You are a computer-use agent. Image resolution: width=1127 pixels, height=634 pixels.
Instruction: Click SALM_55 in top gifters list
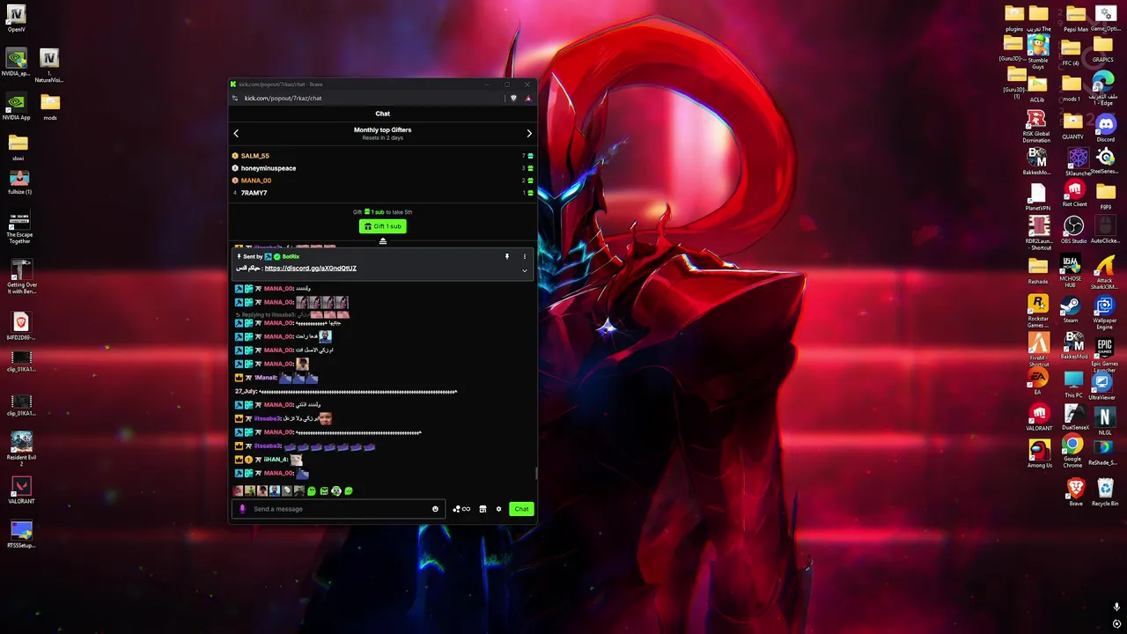(255, 156)
